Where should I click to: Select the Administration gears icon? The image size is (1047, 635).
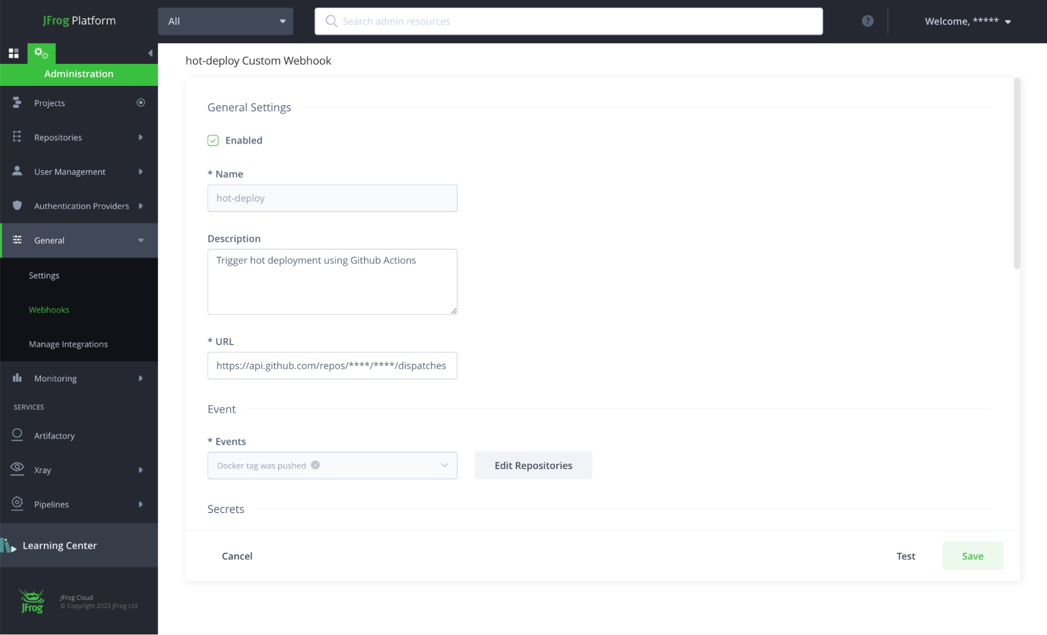[x=41, y=53]
